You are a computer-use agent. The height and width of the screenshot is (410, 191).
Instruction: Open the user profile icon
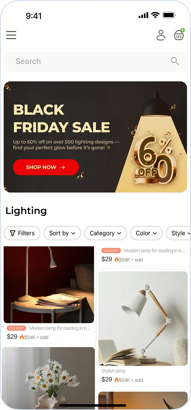click(x=161, y=35)
